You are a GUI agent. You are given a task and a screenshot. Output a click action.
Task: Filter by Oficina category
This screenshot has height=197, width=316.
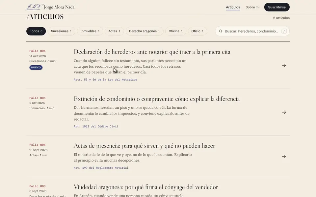tap(175, 31)
